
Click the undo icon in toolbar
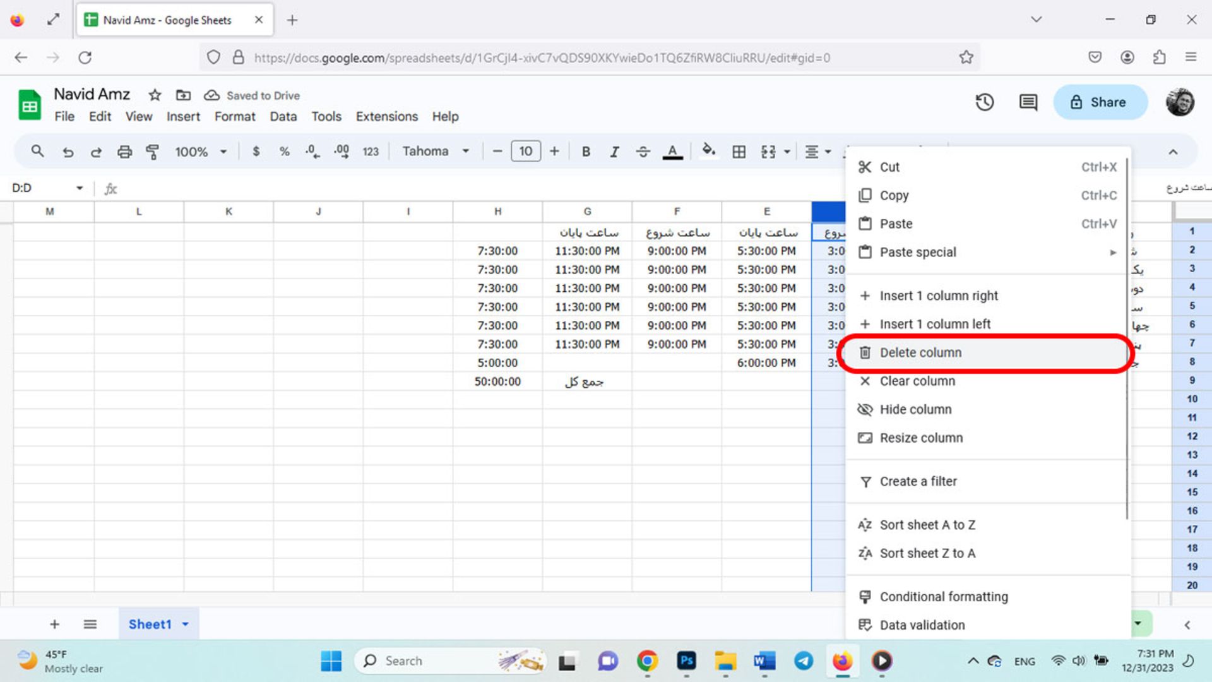click(68, 152)
